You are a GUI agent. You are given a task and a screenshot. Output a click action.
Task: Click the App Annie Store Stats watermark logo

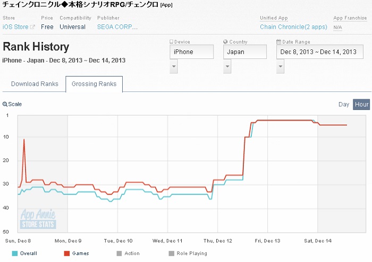(x=38, y=219)
